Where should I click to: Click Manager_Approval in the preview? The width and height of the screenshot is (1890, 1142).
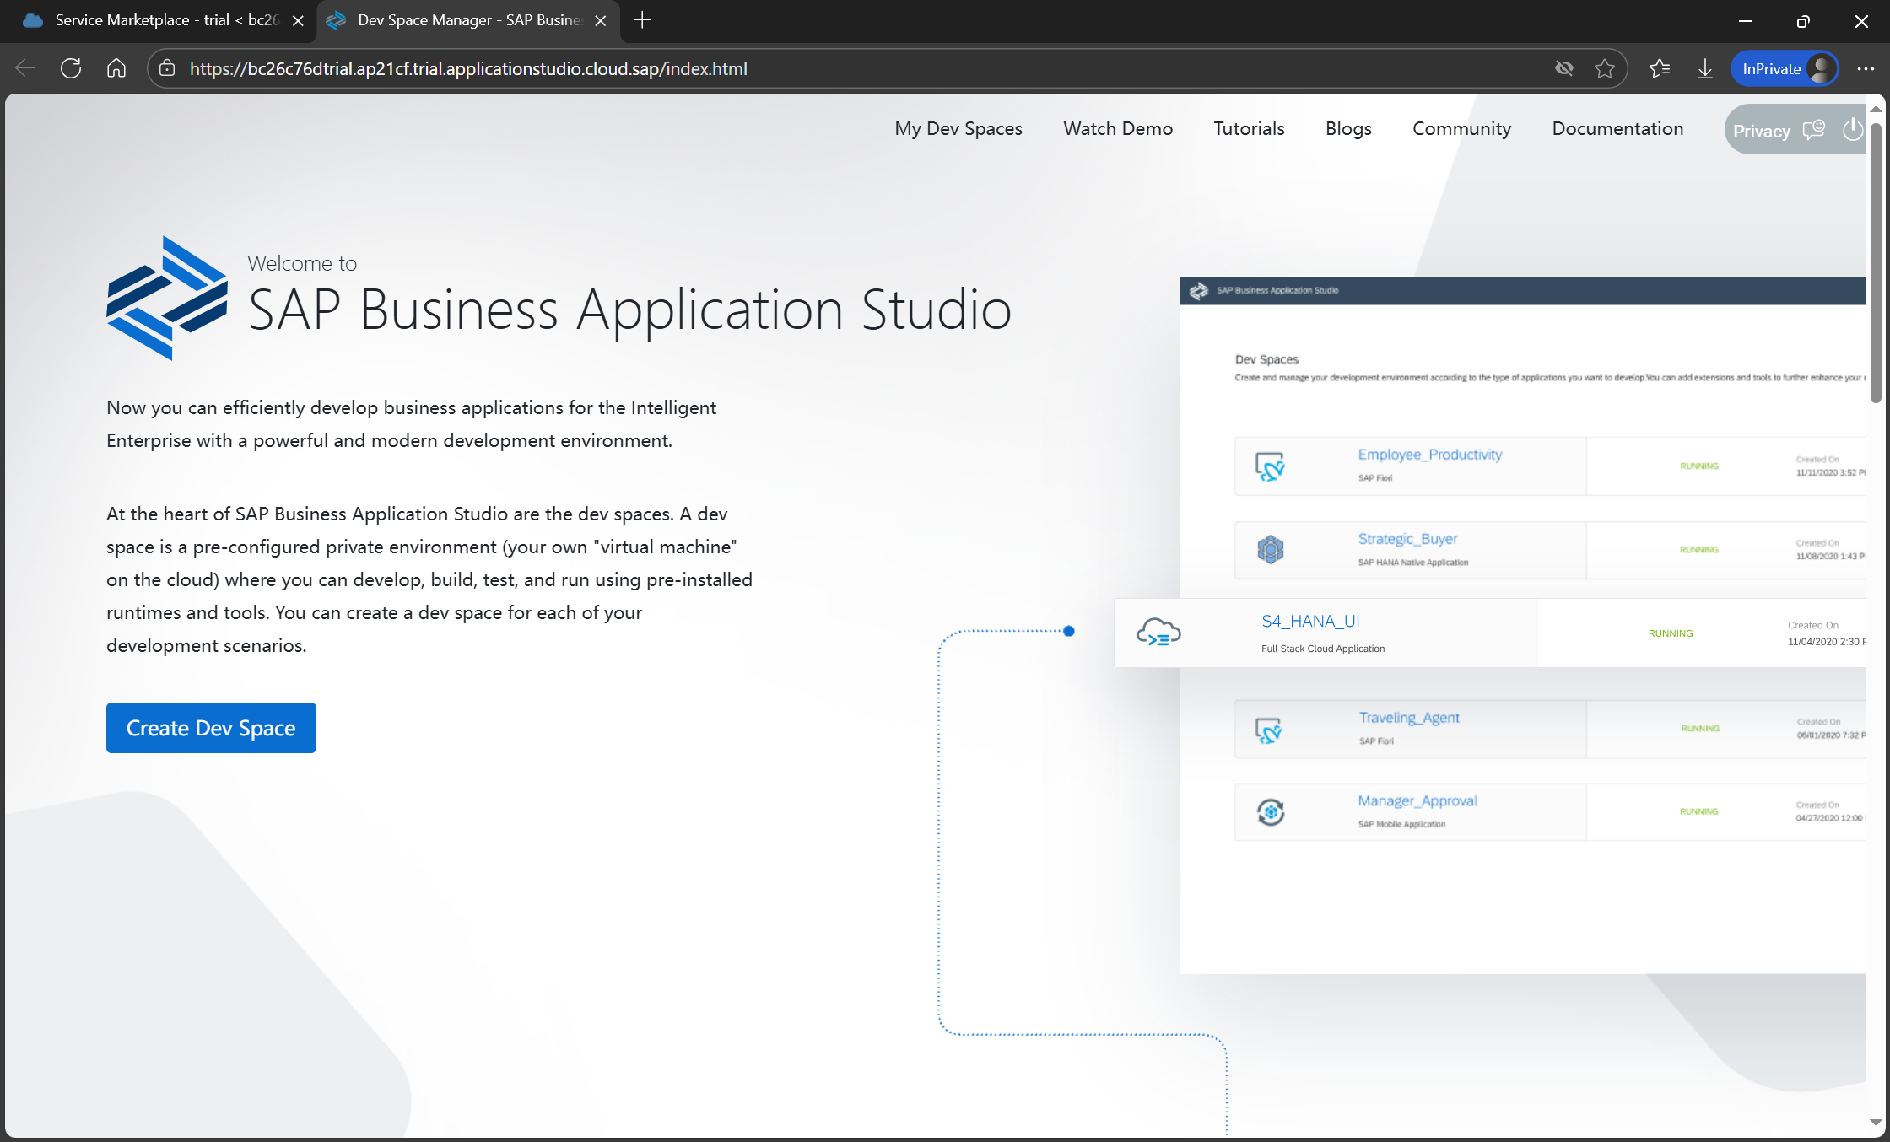click(1417, 801)
